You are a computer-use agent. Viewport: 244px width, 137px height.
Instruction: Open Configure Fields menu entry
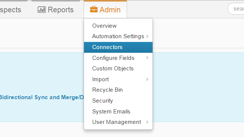[x=118, y=58]
